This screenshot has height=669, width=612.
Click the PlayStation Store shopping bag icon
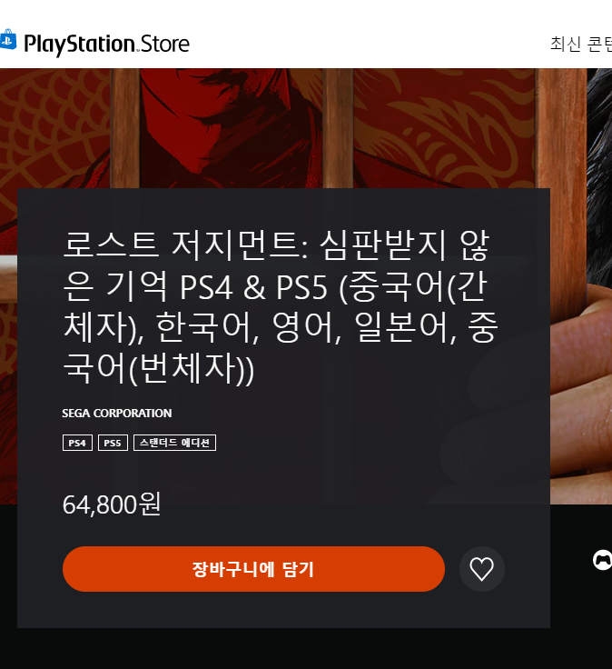point(7,41)
